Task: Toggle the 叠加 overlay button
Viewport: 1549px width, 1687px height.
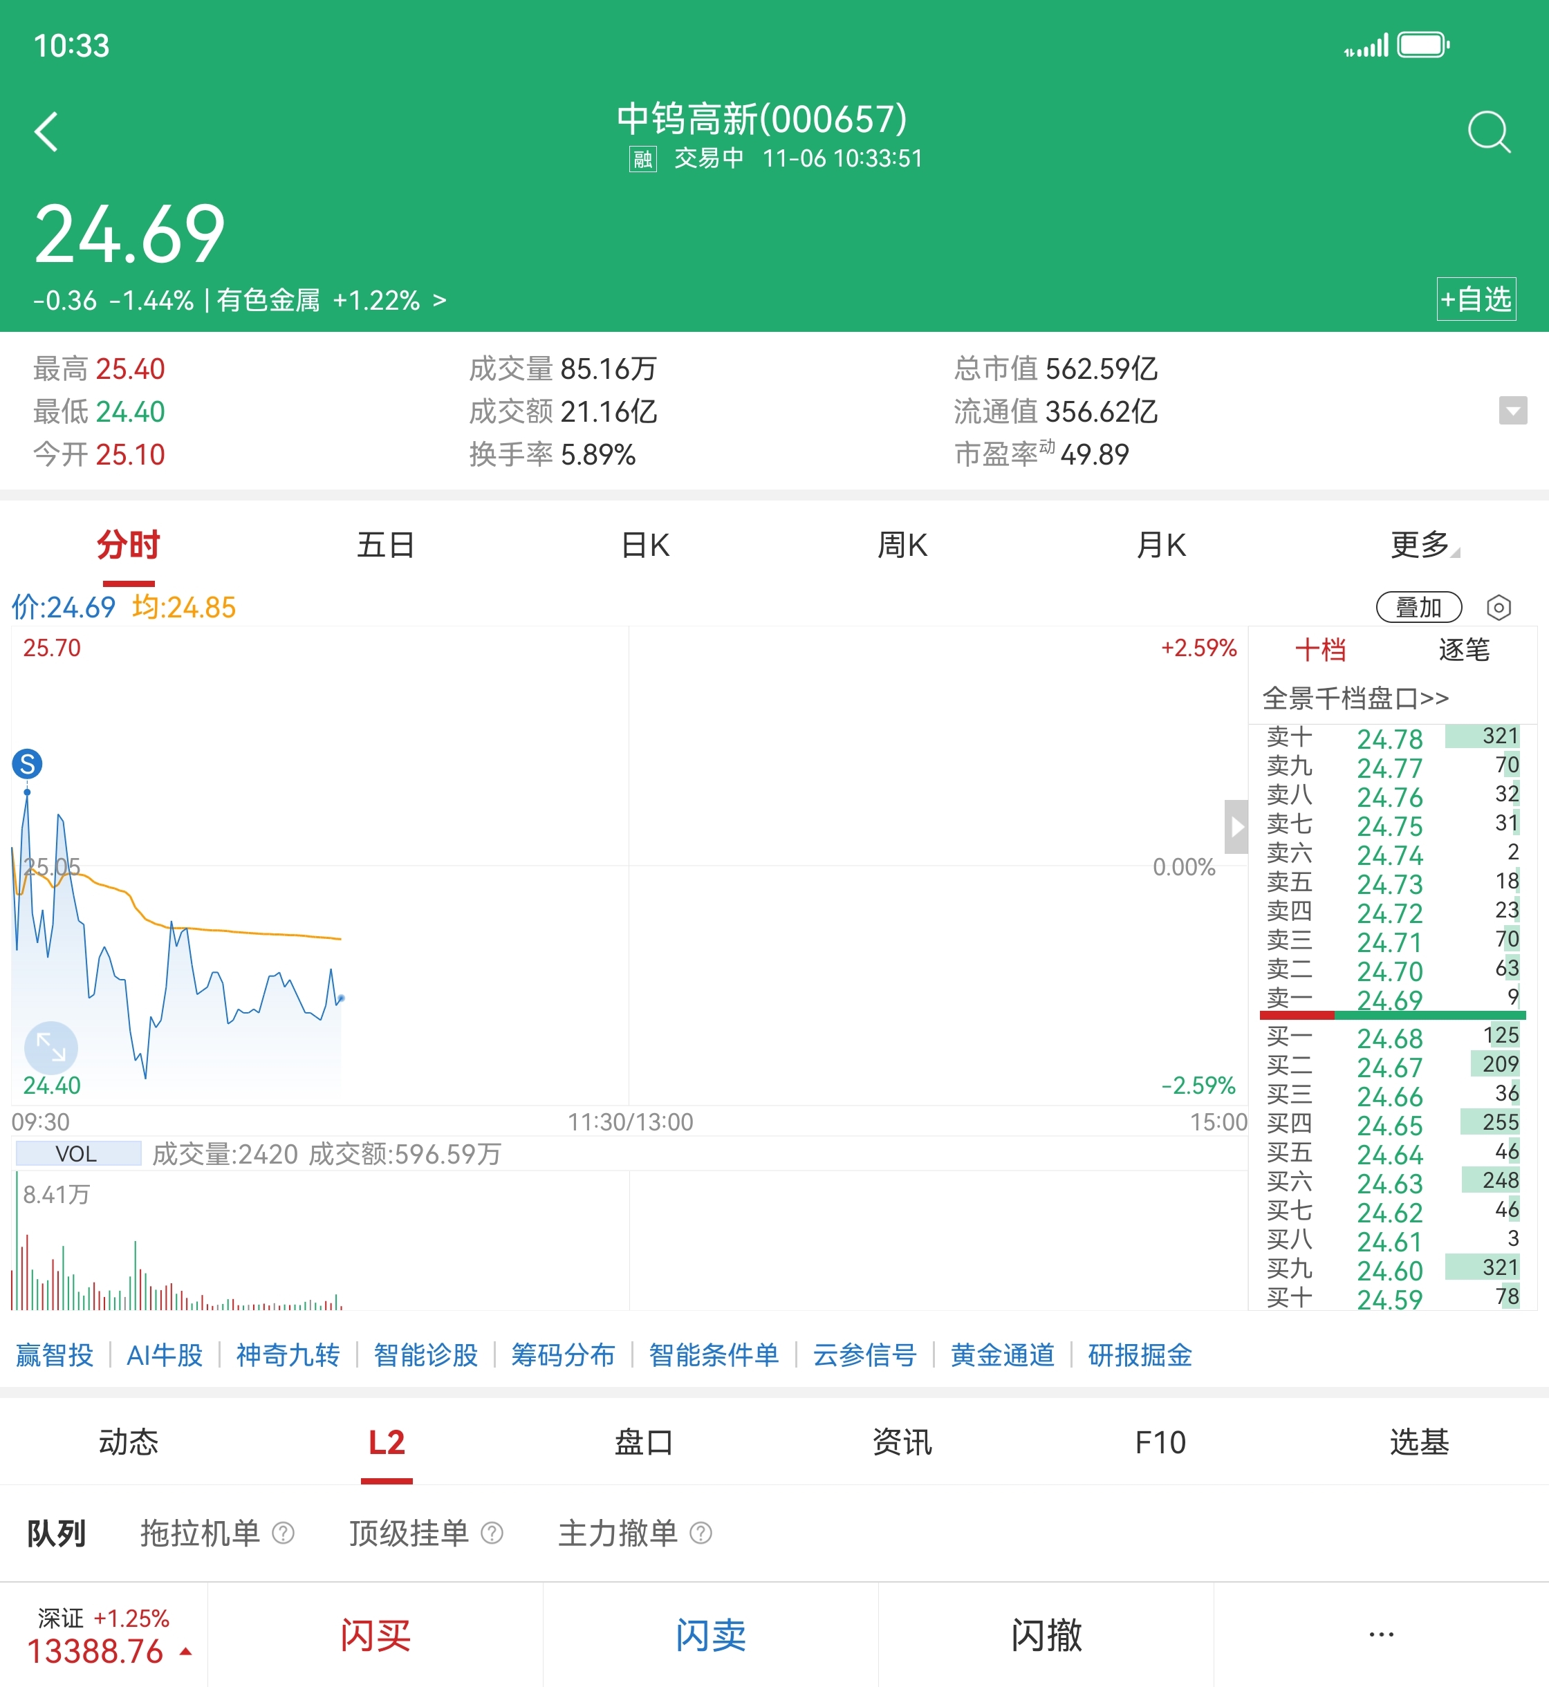Action: click(x=1418, y=608)
